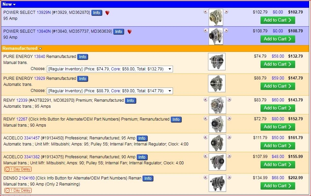Show previous image for DENSO 2104160
311x196 pixels.
coord(206,177)
